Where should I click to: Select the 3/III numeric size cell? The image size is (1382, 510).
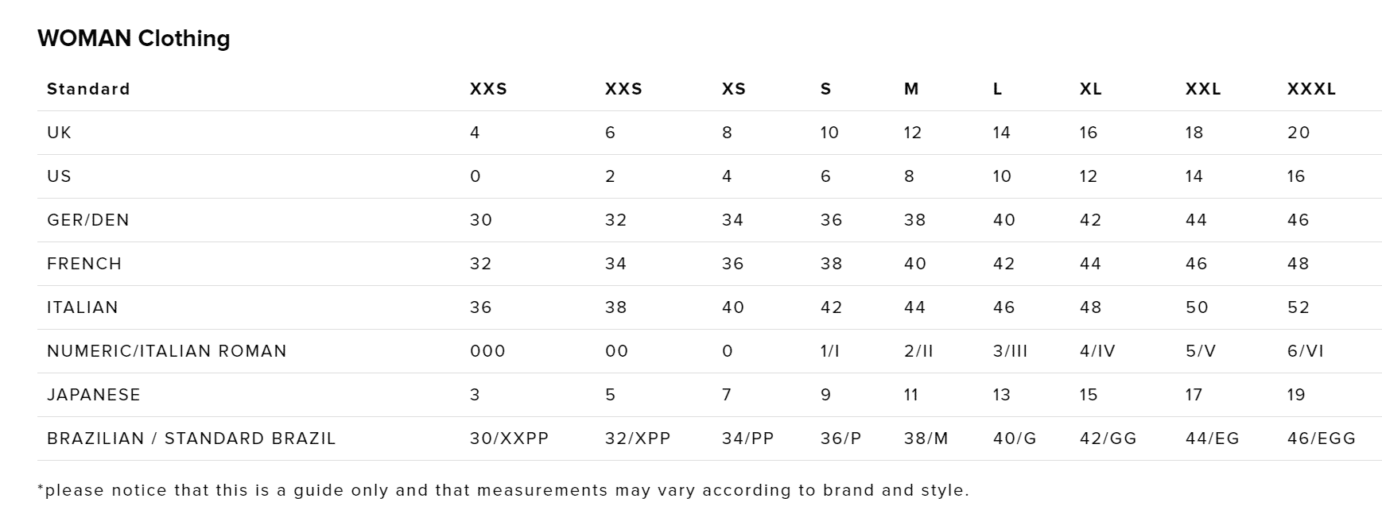[x=1010, y=351]
